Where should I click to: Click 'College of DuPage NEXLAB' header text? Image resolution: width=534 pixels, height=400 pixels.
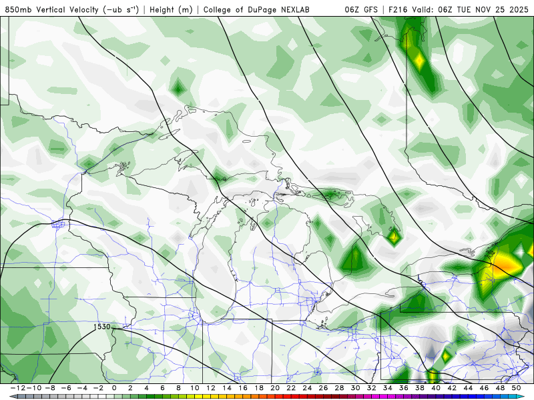point(256,9)
